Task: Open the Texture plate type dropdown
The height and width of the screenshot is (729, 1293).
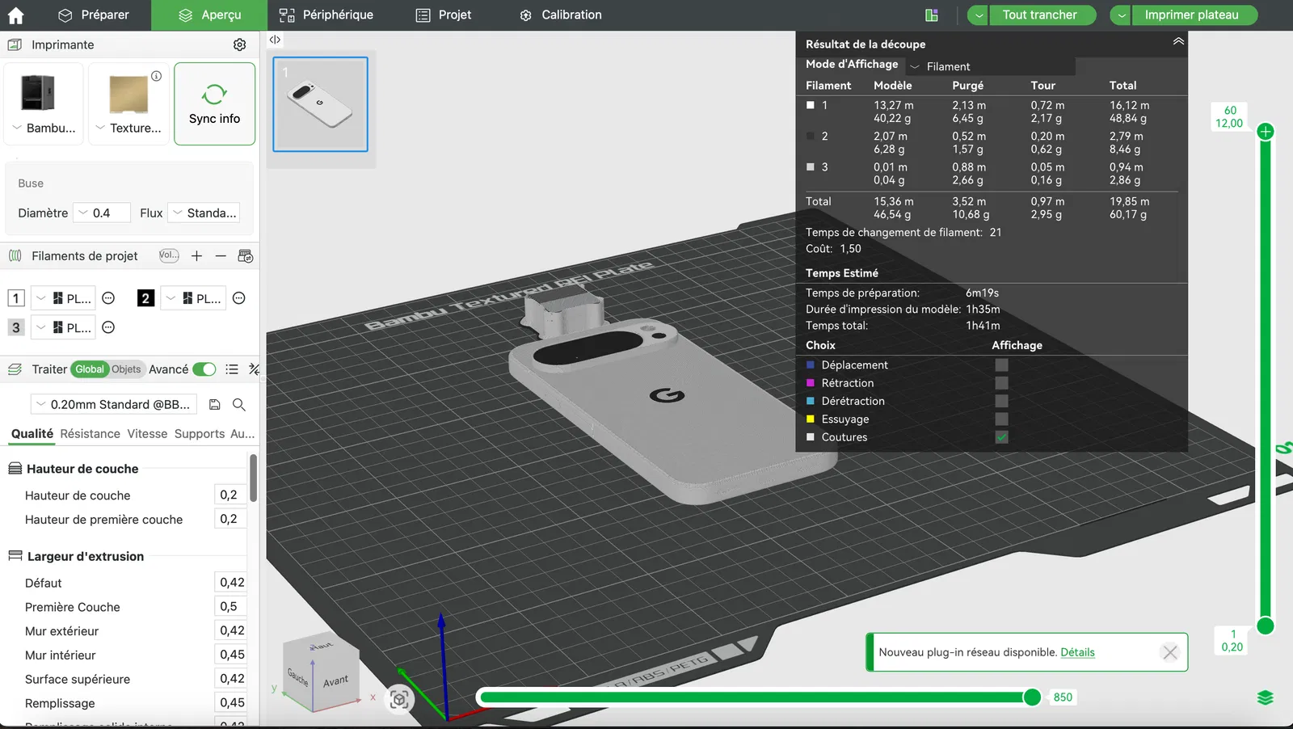Action: [x=128, y=128]
